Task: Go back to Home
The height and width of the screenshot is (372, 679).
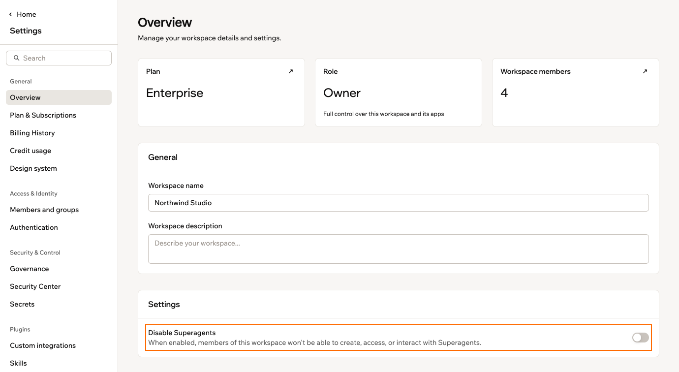Action: click(27, 15)
